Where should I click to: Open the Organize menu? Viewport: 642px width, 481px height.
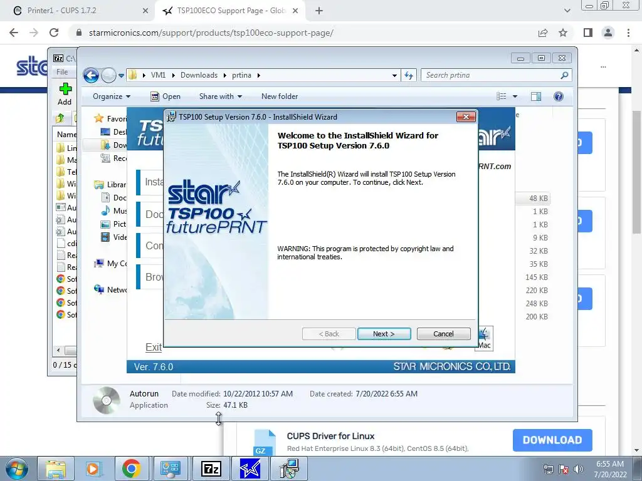112,96
